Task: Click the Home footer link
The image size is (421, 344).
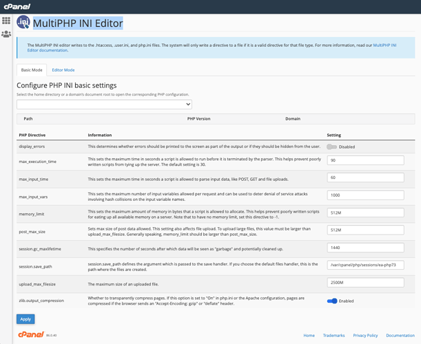Action: pyautogui.click(x=309, y=336)
